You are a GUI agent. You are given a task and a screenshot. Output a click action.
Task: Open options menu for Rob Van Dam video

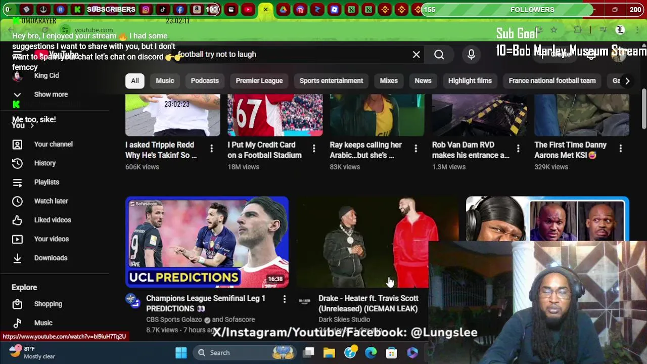(x=518, y=149)
